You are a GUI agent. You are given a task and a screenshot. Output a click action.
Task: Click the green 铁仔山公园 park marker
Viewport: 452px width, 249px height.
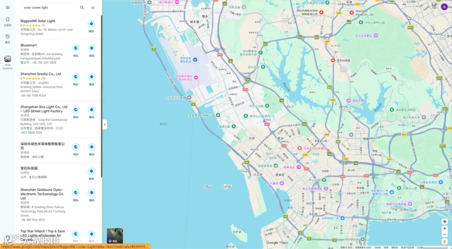[x=246, y=116]
